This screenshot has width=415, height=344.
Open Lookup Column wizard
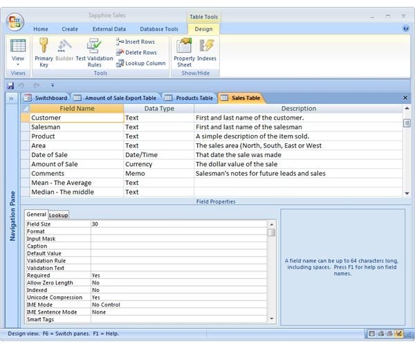tap(141, 63)
